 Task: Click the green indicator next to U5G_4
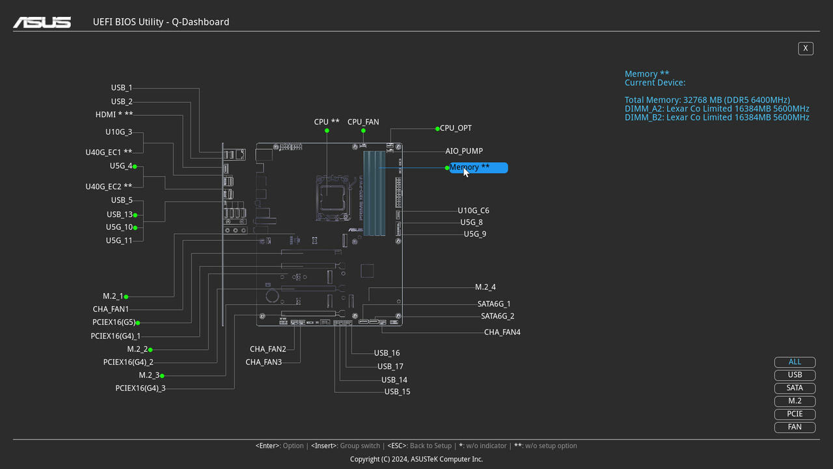pyautogui.click(x=135, y=167)
